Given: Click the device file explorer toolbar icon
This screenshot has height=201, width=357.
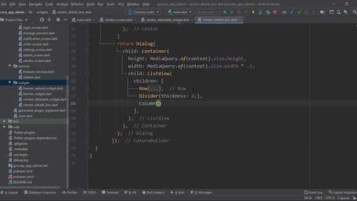Looking at the screenshot, I should click(331, 12).
